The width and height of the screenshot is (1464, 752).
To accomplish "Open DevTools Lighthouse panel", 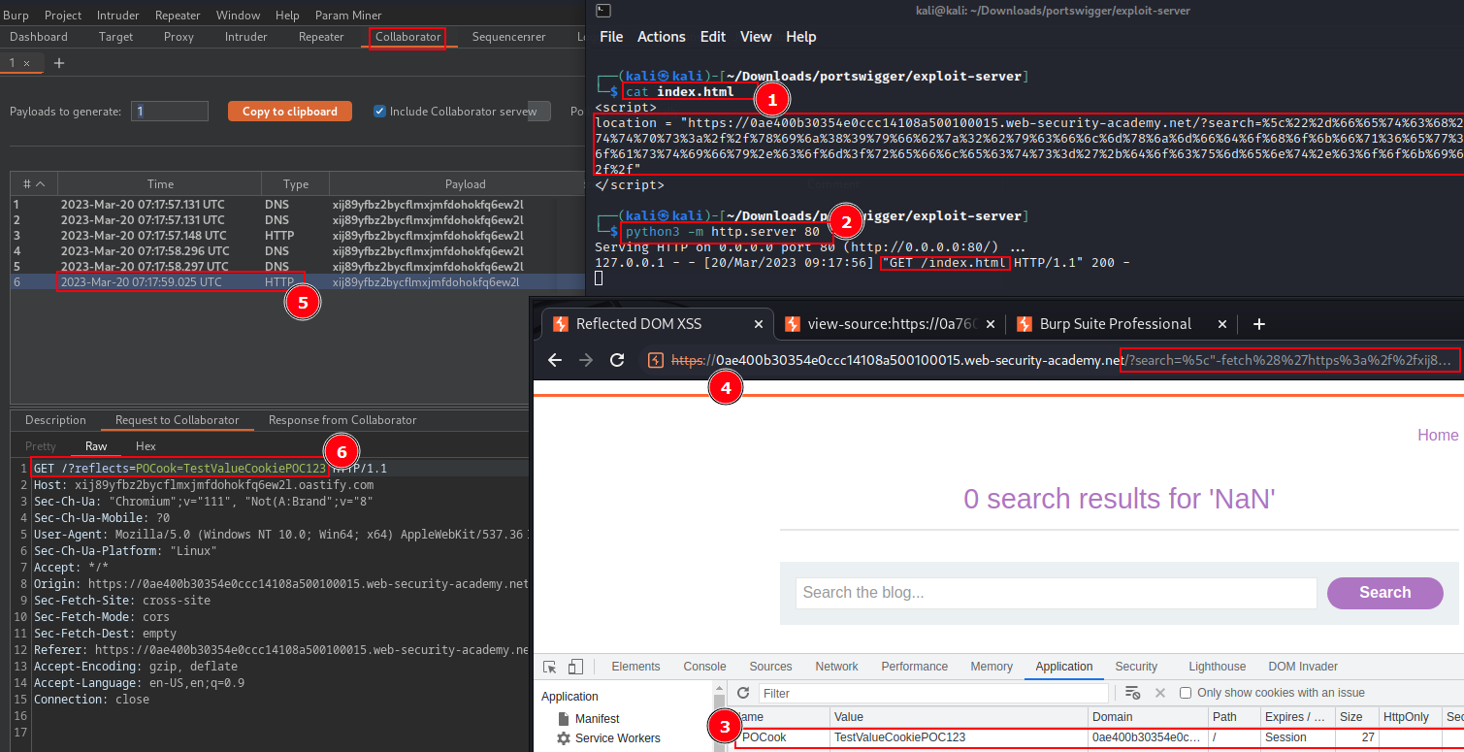I will (x=1218, y=667).
